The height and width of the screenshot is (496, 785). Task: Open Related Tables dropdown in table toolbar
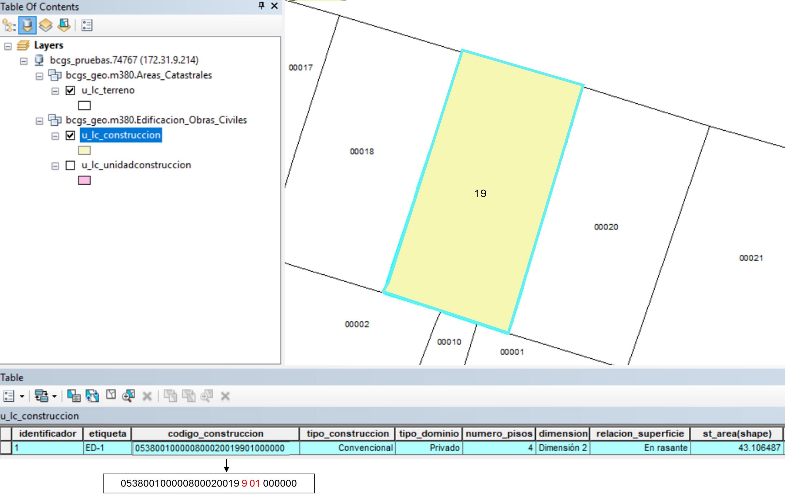pos(46,396)
